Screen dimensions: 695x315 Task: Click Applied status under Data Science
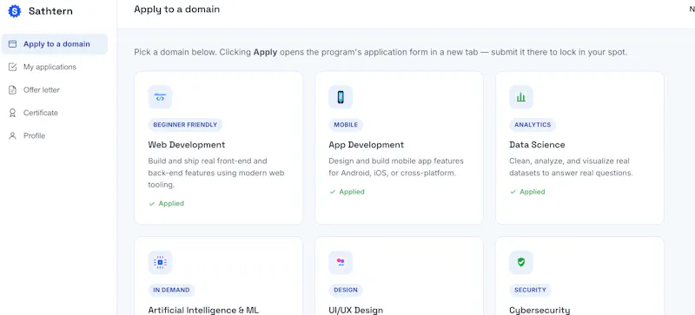(528, 192)
